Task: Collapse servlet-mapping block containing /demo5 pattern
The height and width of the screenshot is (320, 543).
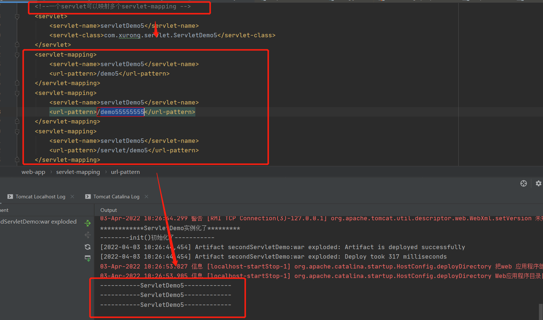Action: (17, 55)
